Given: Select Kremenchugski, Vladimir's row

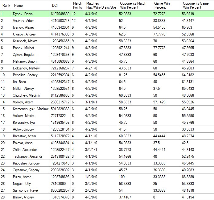Looking at the screenshot, I should tap(31, 109).
